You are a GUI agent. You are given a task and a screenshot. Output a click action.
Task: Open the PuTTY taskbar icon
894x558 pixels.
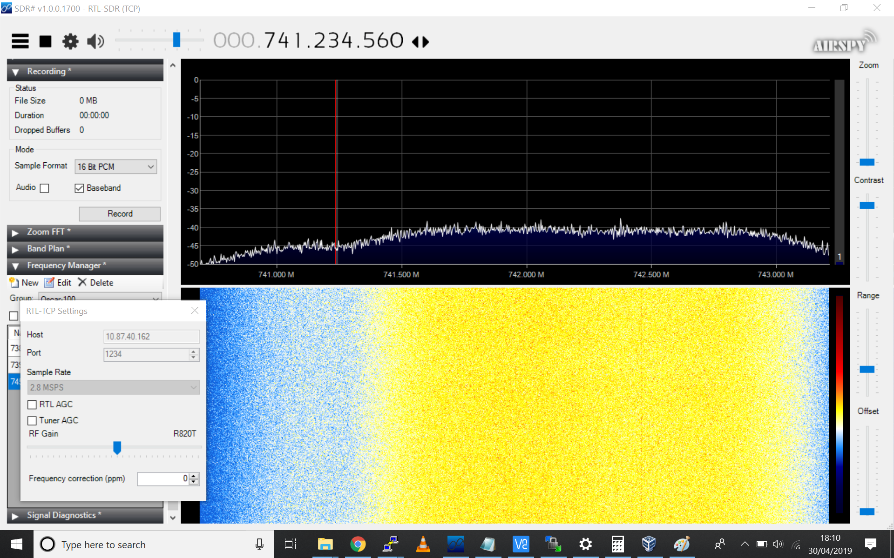tap(391, 544)
